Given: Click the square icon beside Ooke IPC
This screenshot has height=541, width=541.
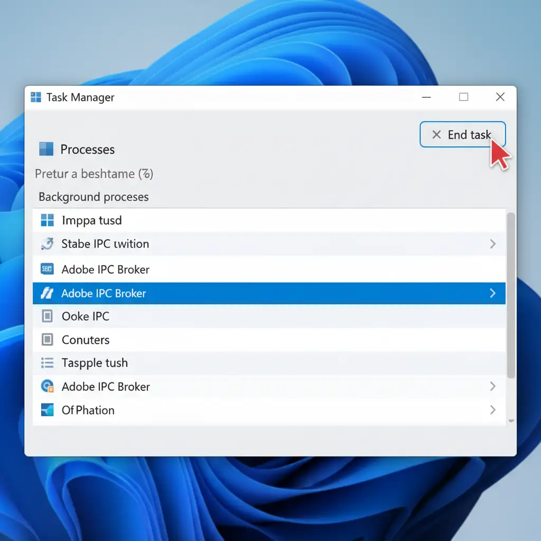Looking at the screenshot, I should [48, 316].
